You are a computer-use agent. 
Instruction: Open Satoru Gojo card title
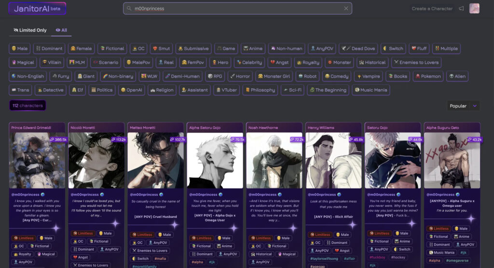377,128
